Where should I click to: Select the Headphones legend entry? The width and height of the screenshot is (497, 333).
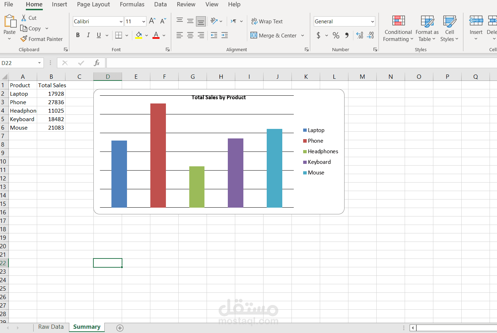pyautogui.click(x=320, y=151)
